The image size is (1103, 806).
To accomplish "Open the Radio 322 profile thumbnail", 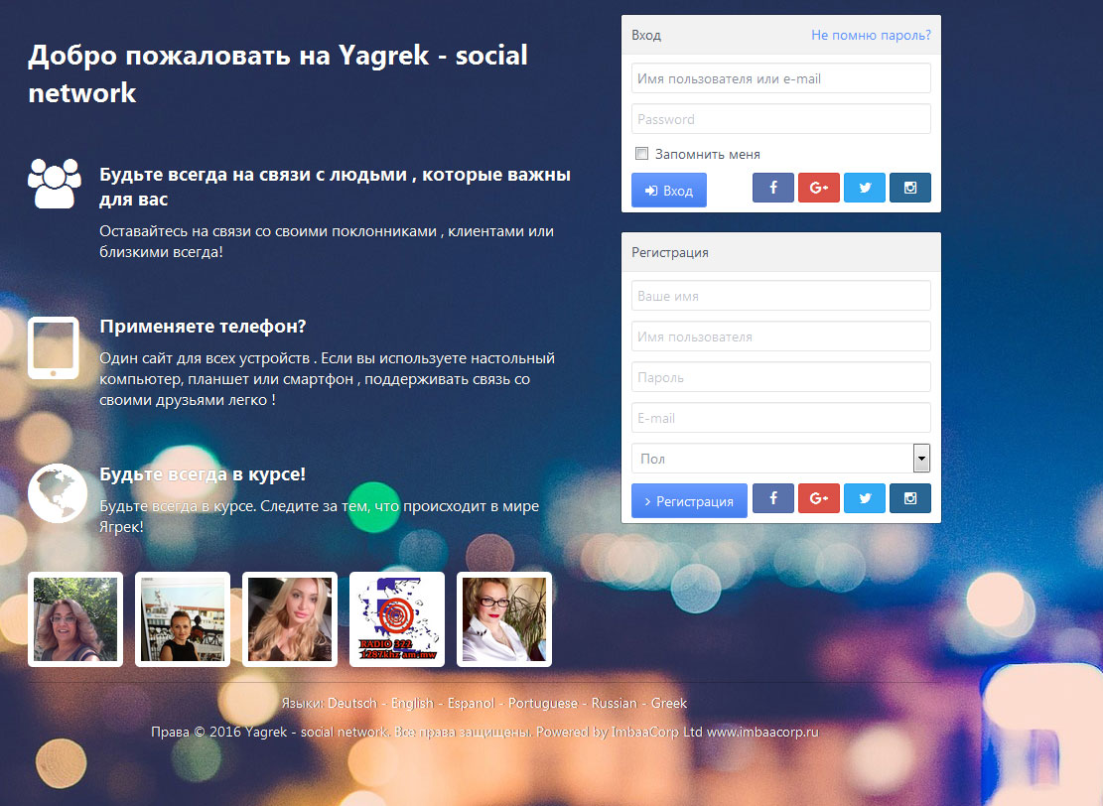I will point(397,619).
